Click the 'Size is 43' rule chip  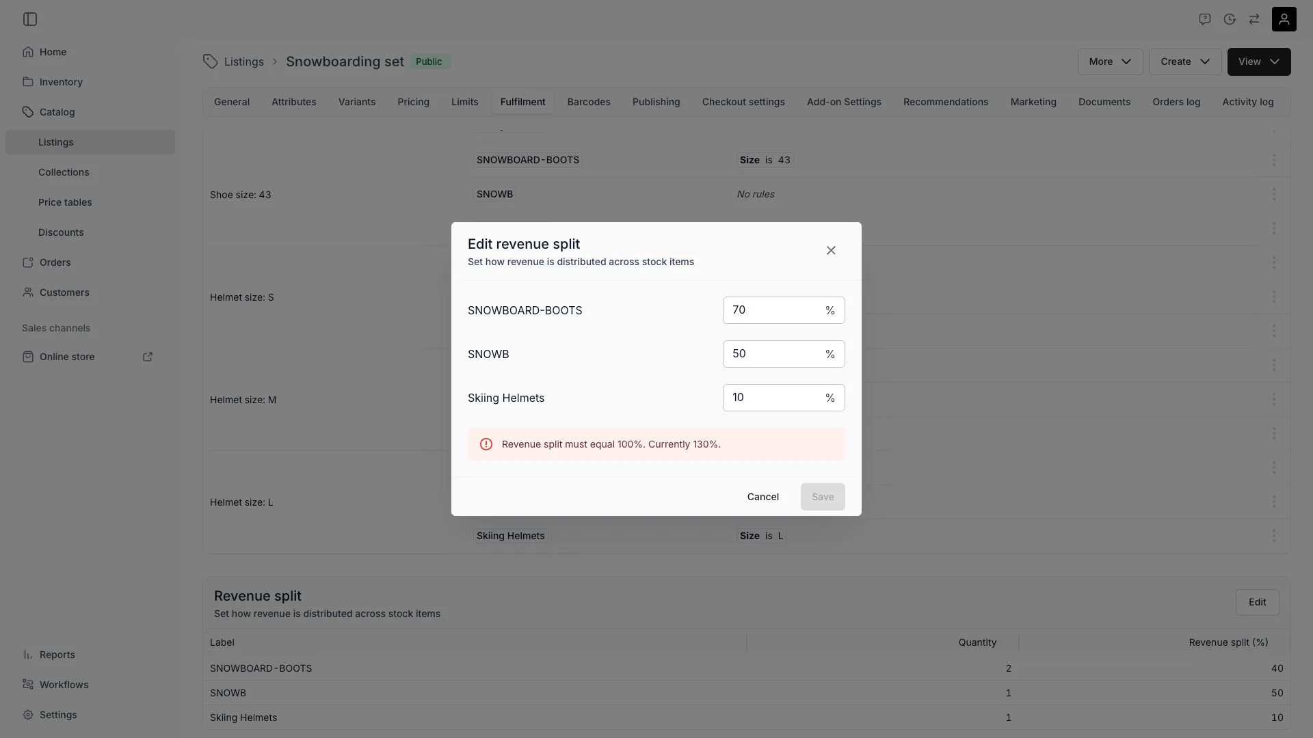(765, 160)
